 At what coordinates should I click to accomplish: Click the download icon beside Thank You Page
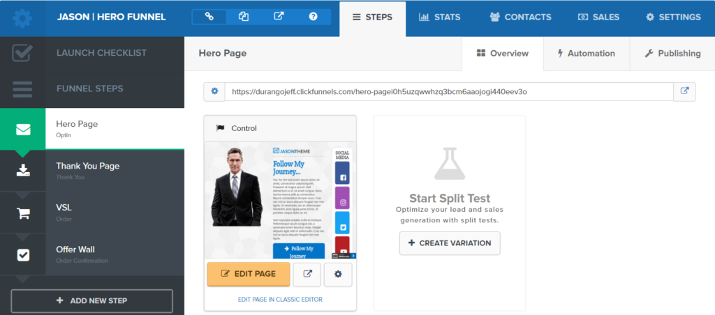[23, 171]
